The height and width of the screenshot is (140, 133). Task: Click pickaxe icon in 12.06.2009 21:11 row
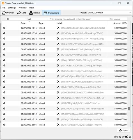tap(58, 87)
